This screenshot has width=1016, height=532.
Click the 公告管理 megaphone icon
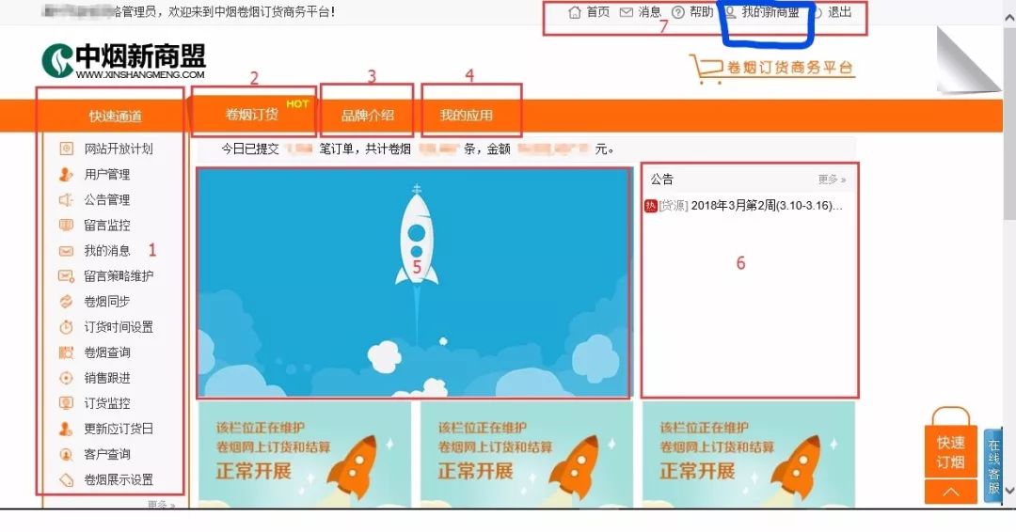click(x=66, y=200)
